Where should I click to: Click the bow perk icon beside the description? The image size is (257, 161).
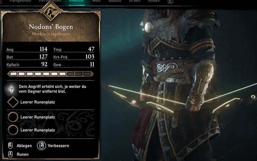pyautogui.click(x=11, y=89)
